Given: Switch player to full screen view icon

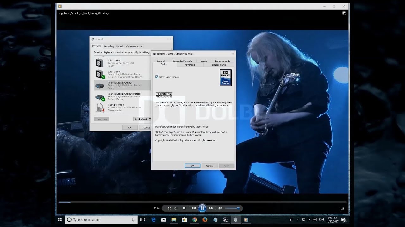Looking at the screenshot, I should 343,208.
